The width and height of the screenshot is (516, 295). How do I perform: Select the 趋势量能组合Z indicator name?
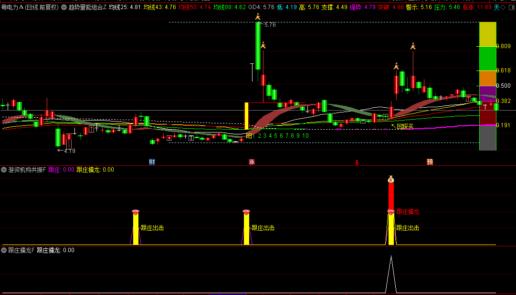(87, 7)
